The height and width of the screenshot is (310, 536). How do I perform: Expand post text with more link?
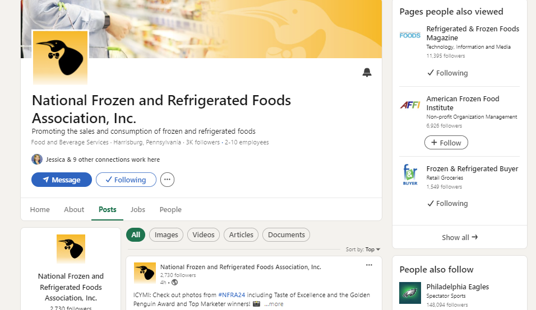(274, 304)
